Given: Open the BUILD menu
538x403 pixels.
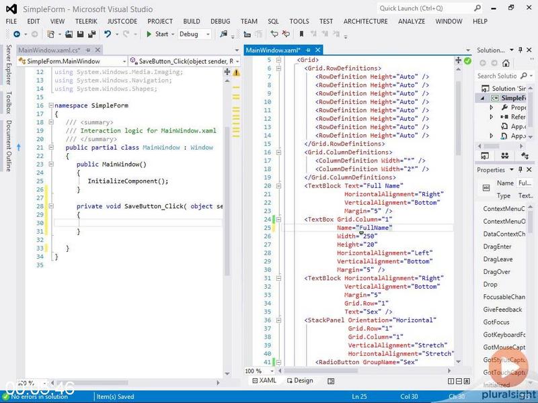Looking at the screenshot, I should (192, 21).
